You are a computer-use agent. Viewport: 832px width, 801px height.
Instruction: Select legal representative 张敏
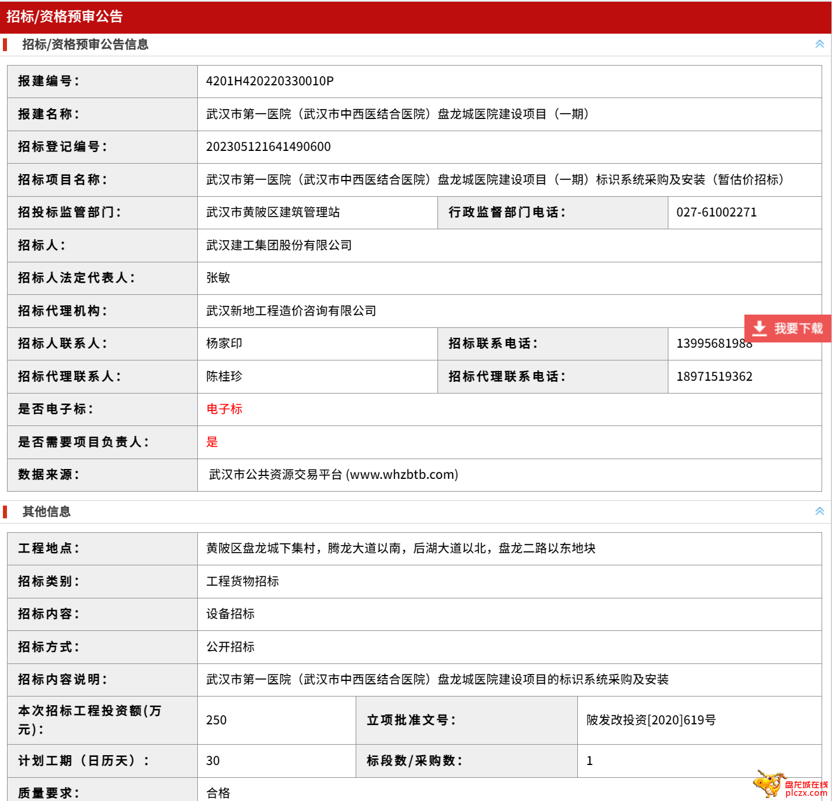coord(218,278)
